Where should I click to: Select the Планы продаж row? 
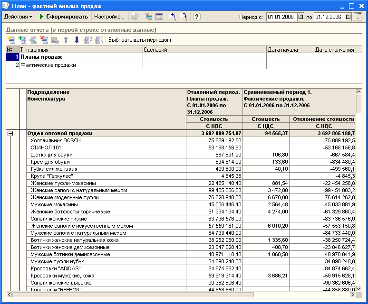[184, 57]
